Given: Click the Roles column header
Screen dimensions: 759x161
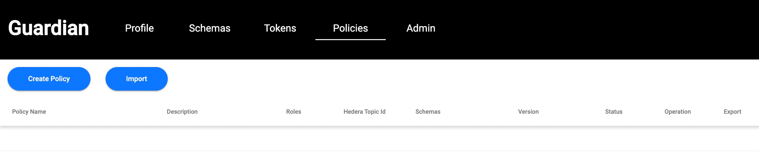Looking at the screenshot, I should (x=294, y=112).
